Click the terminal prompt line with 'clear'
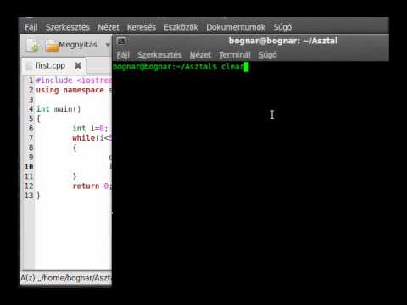The height and width of the screenshot is (305, 407). (181, 67)
